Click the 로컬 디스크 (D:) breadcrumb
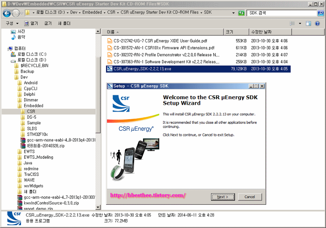The image size is (326, 228). click(x=50, y=12)
